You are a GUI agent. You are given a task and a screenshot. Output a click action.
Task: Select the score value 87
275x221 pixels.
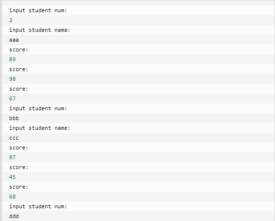click(x=12, y=157)
